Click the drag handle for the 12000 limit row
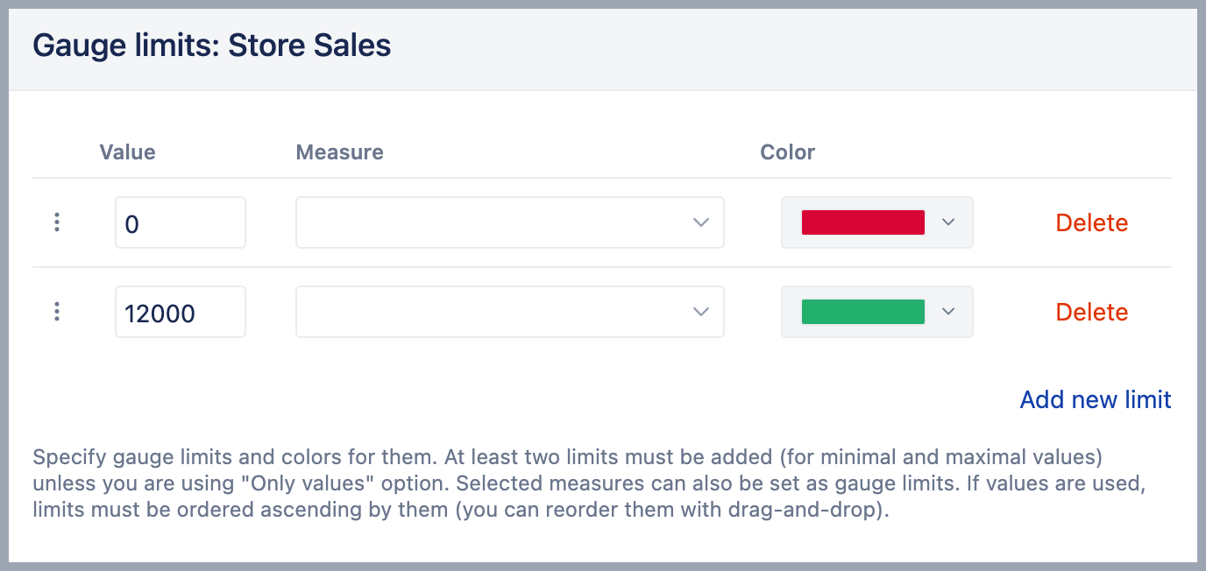 tap(57, 312)
